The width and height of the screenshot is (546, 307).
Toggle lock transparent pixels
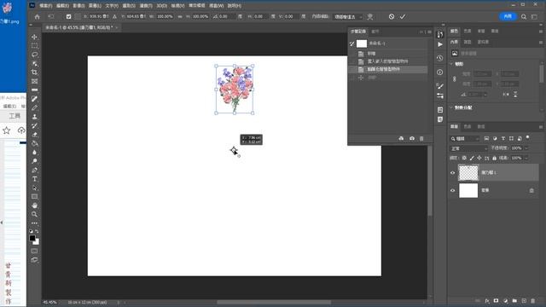coord(464,158)
